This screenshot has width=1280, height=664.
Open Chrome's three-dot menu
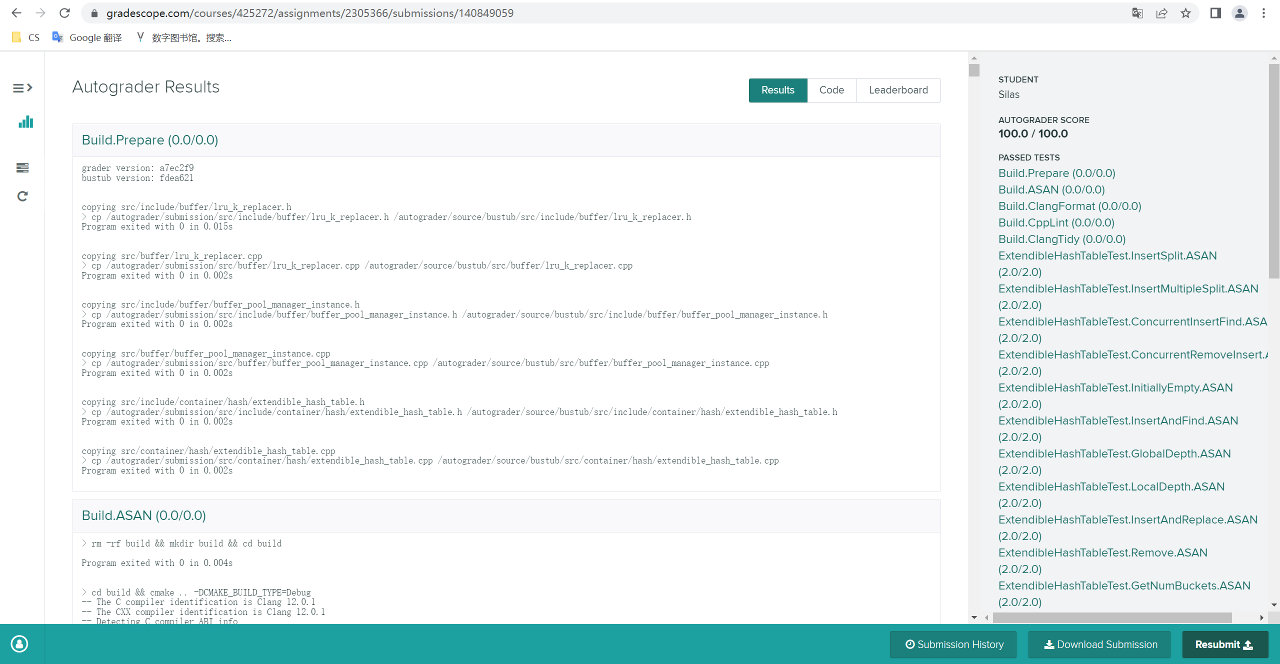click(1265, 13)
